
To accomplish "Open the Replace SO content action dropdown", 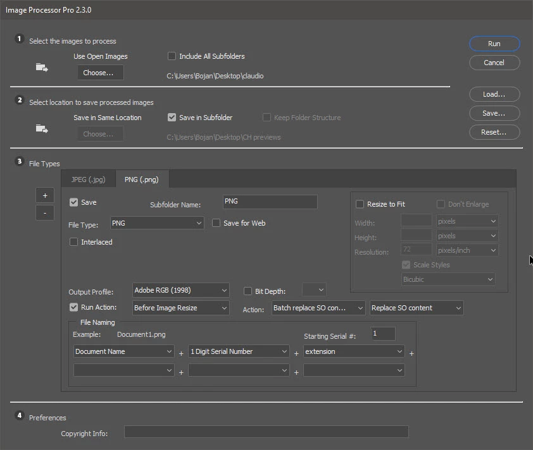I will [417, 308].
